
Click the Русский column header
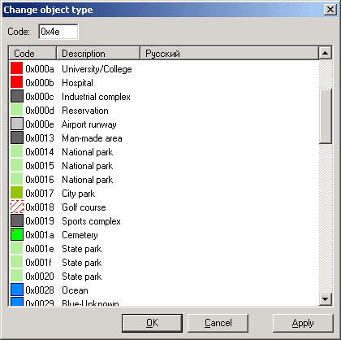click(x=229, y=54)
